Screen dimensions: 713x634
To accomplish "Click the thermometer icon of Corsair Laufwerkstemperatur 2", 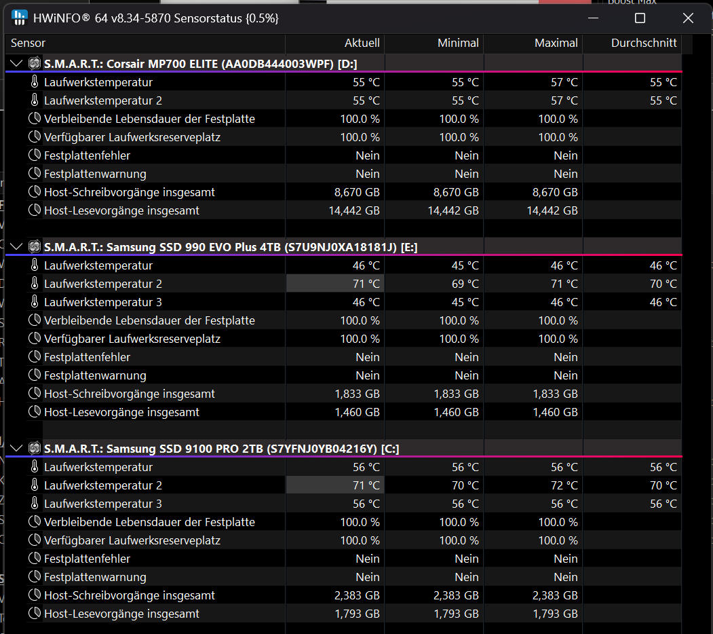I will 35,100.
